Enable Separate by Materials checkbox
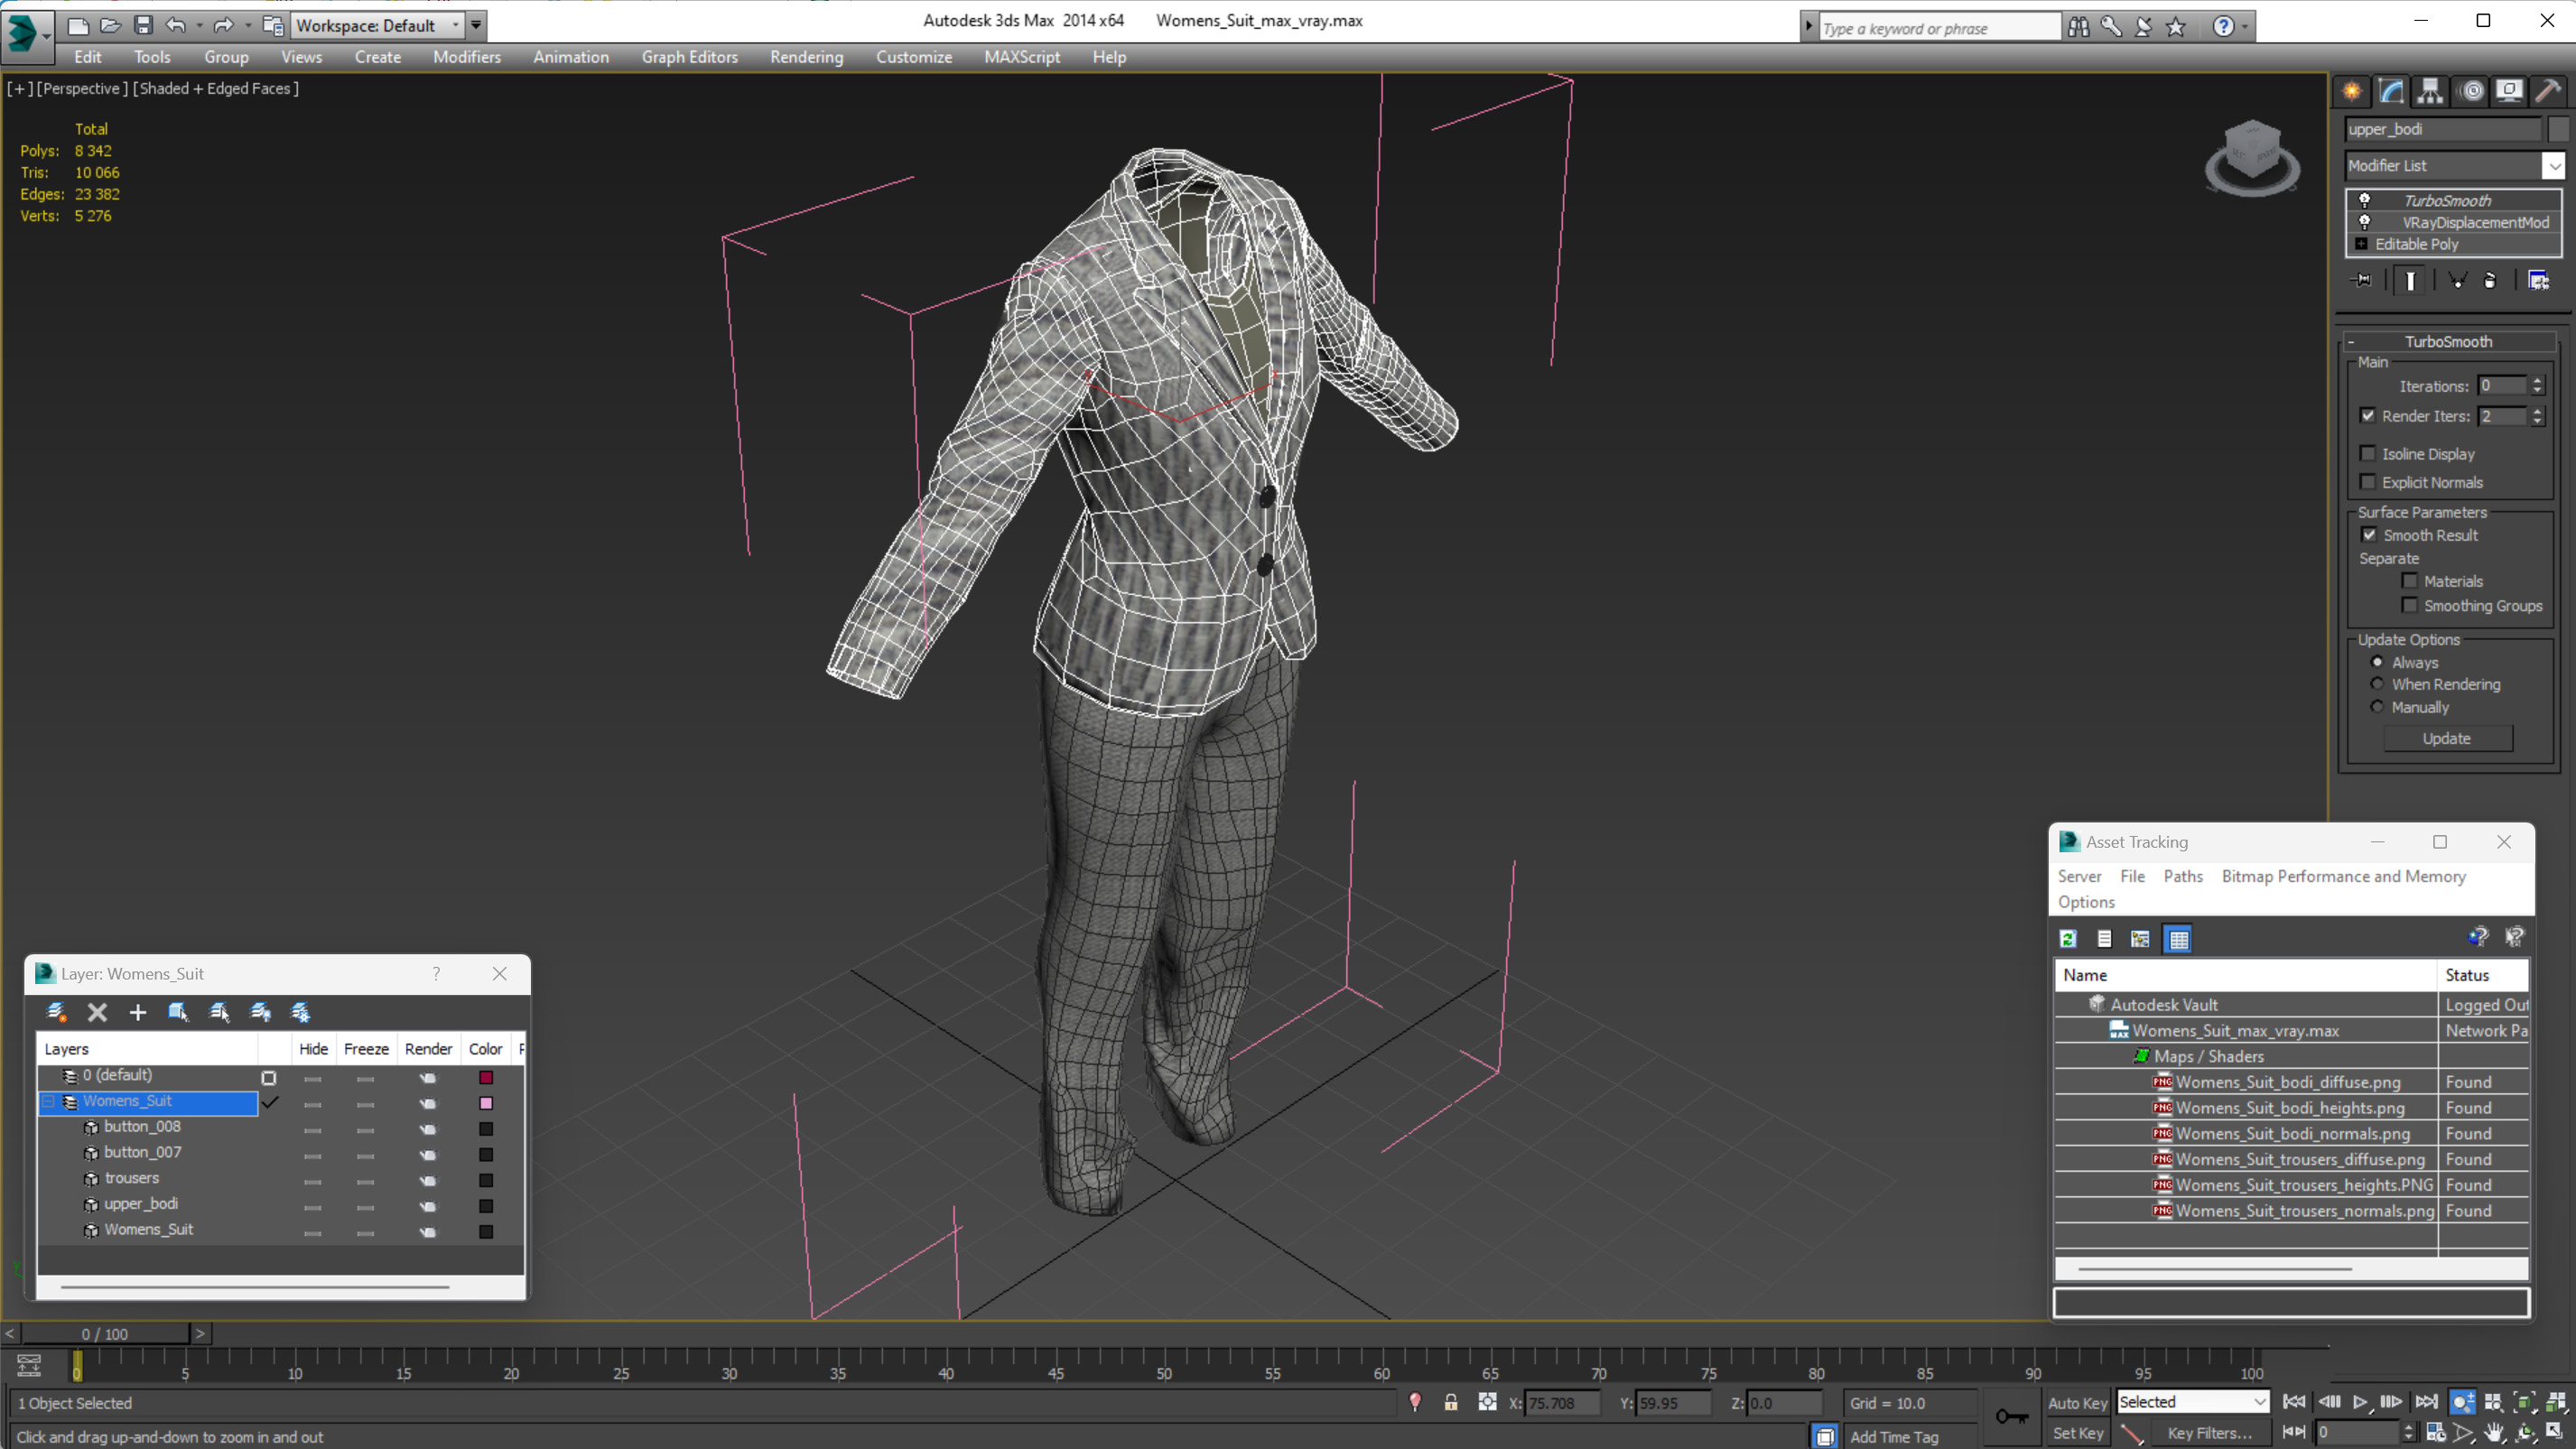Image resolution: width=2576 pixels, height=1449 pixels. click(x=2409, y=581)
